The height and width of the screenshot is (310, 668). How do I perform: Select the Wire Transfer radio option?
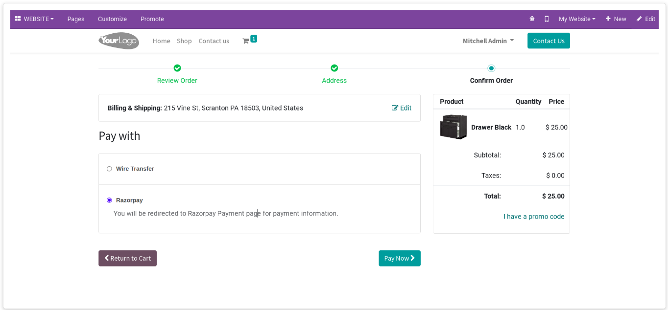pyautogui.click(x=109, y=169)
